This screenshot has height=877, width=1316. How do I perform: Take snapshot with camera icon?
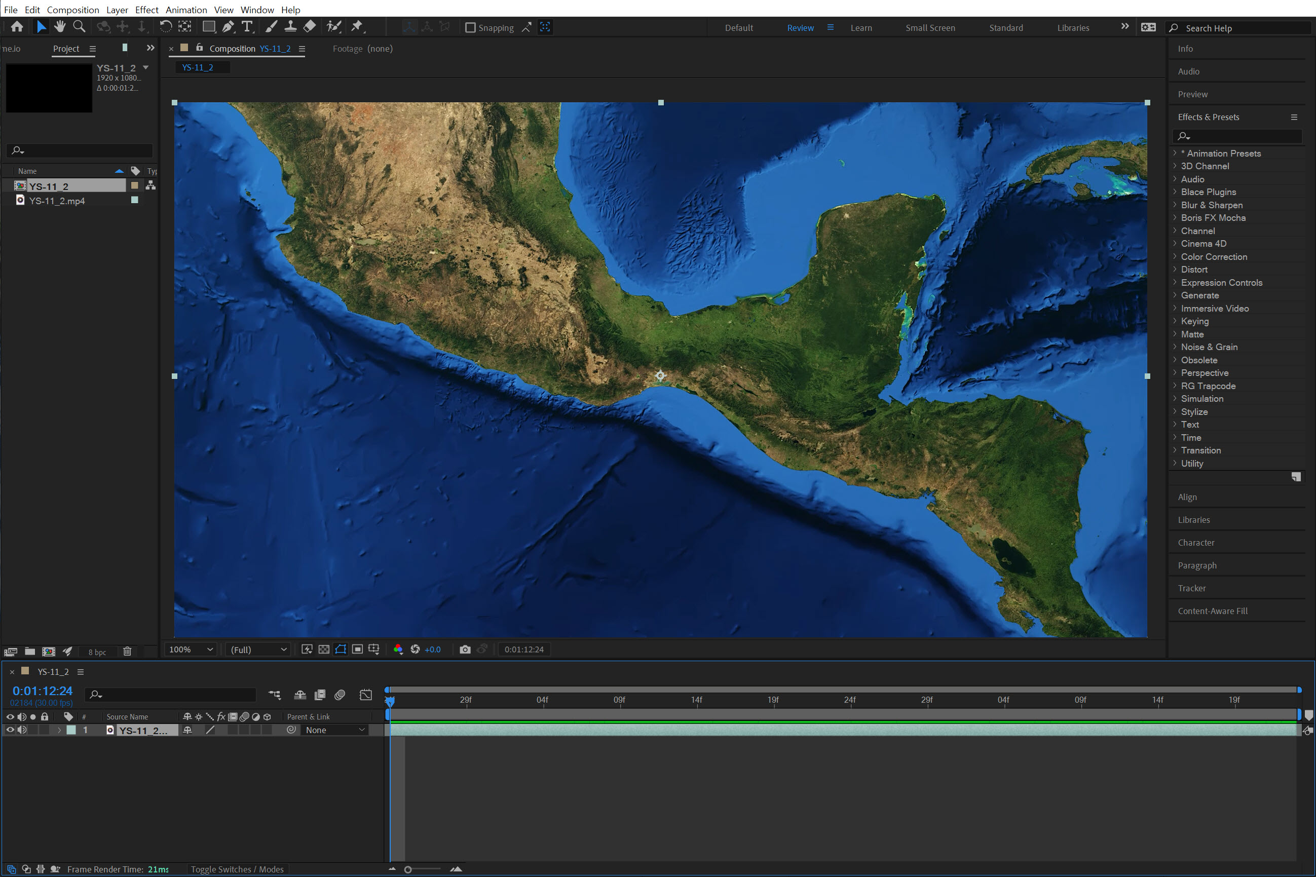(x=465, y=650)
